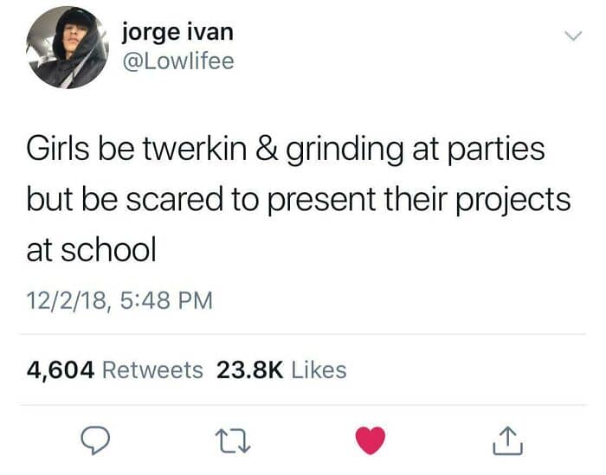
Task: Visit the @Lowlifee handle
Action: pyautogui.click(x=178, y=61)
